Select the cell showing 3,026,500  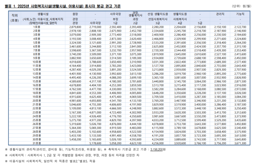pos(240,93)
